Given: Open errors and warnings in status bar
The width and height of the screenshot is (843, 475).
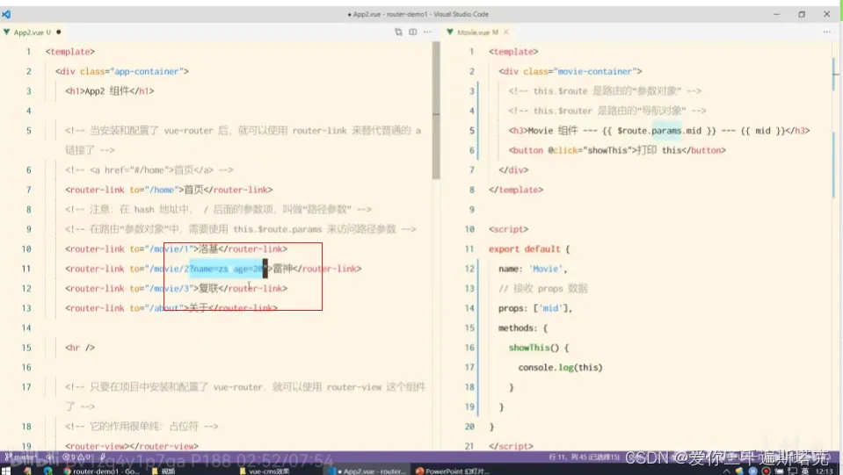Looking at the screenshot, I should [76, 457].
